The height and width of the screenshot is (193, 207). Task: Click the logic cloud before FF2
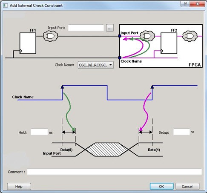(x=147, y=36)
